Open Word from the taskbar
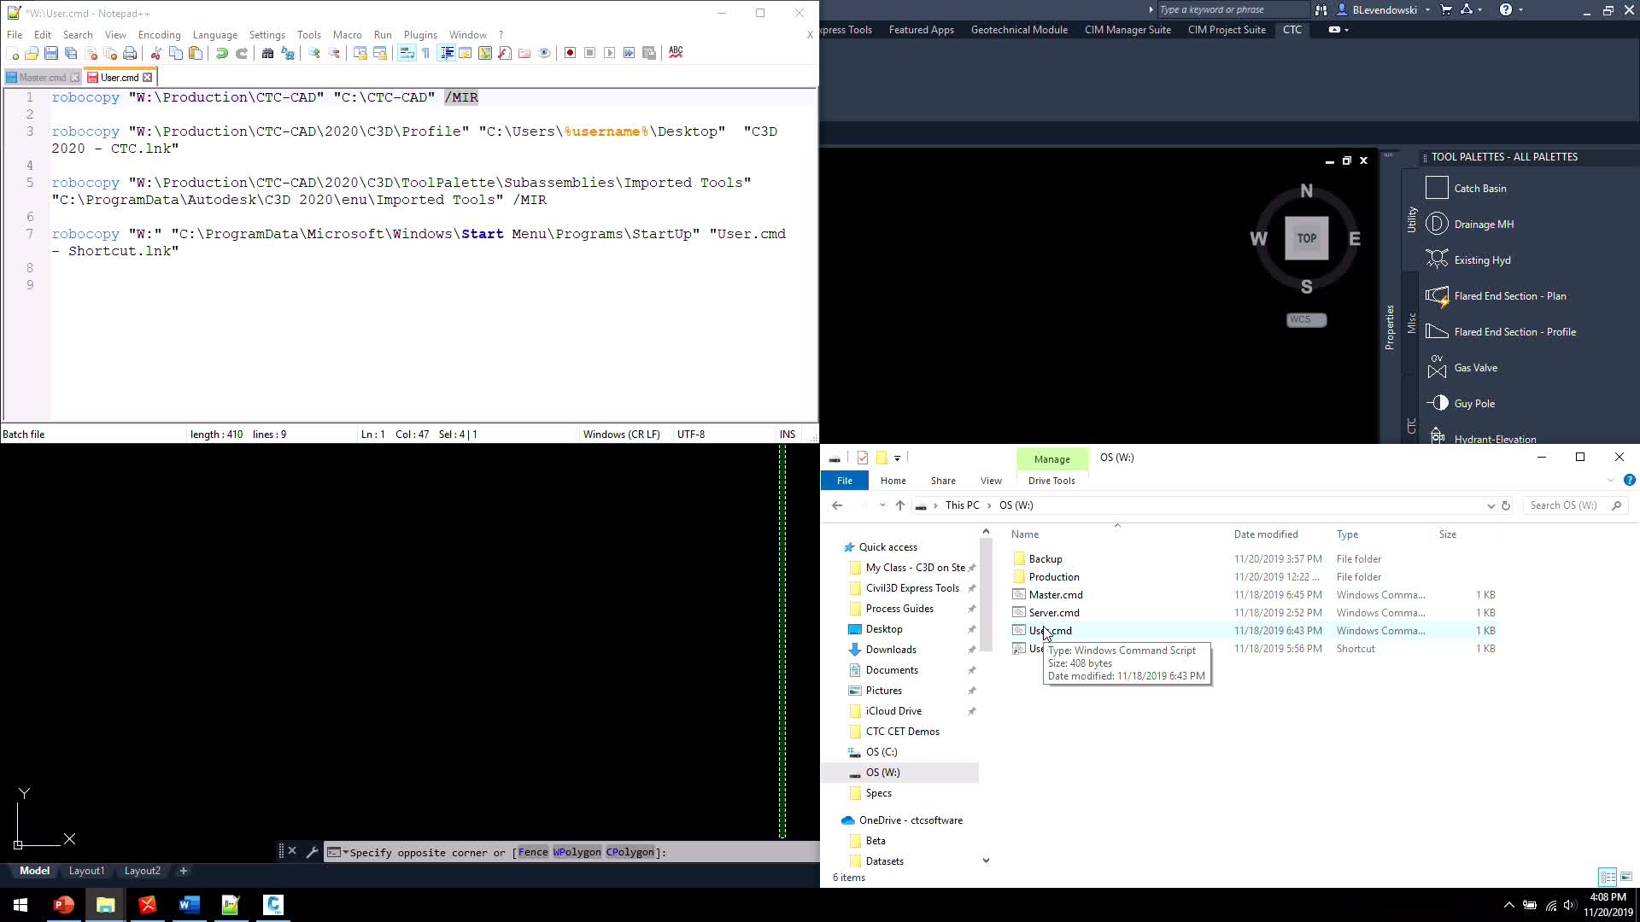The image size is (1640, 922). [190, 904]
